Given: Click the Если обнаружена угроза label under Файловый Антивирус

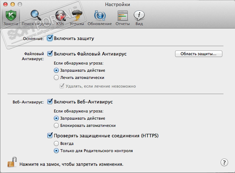Looking at the screenshot, I should tap(79, 63).
